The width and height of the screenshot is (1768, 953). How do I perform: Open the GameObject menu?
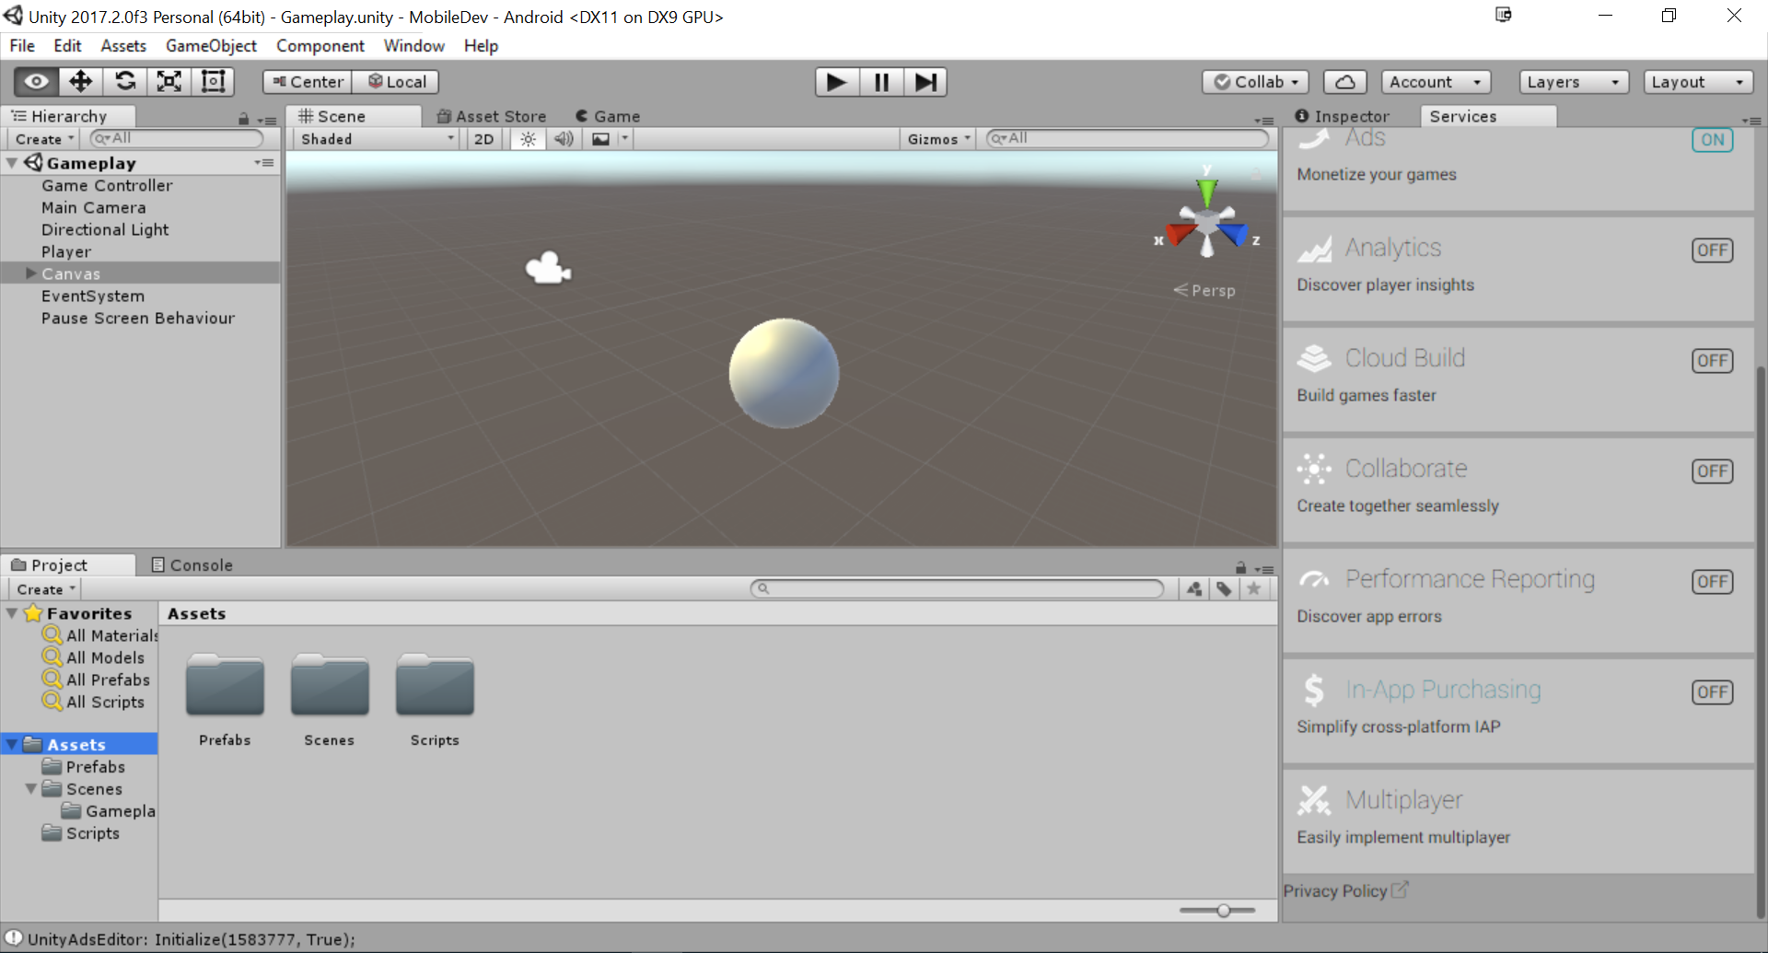(x=211, y=45)
